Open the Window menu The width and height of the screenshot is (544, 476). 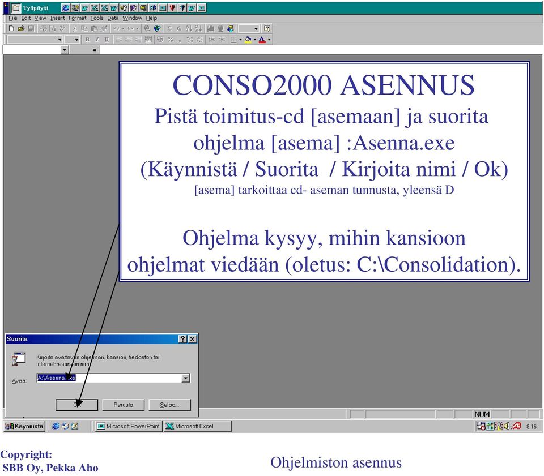click(x=132, y=18)
